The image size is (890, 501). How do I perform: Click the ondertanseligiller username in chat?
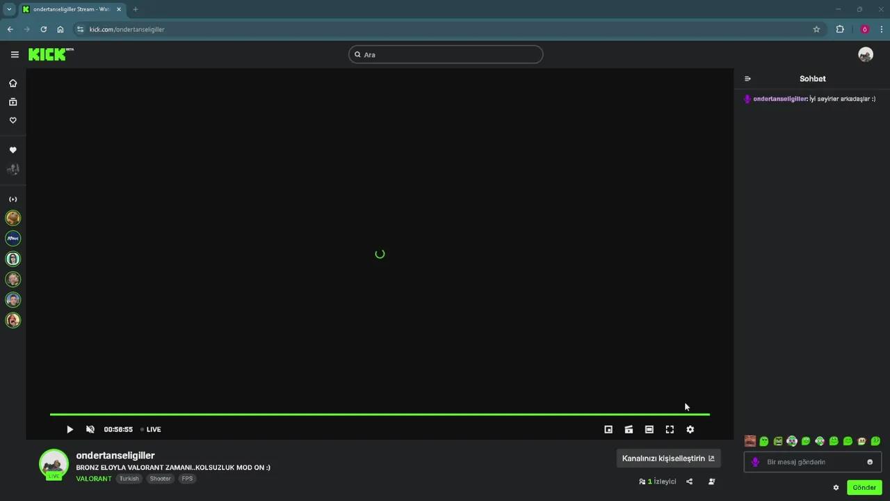[x=780, y=99]
